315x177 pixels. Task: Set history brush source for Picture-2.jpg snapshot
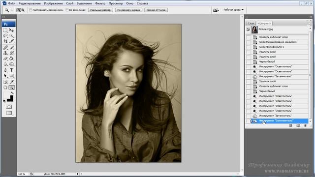click(248, 29)
